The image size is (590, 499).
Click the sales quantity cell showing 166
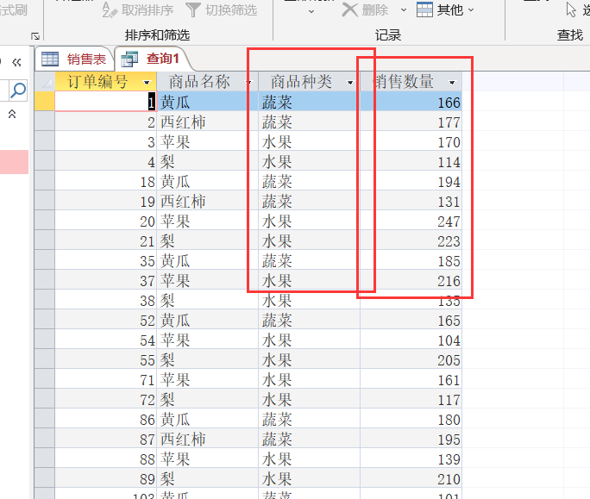click(411, 103)
